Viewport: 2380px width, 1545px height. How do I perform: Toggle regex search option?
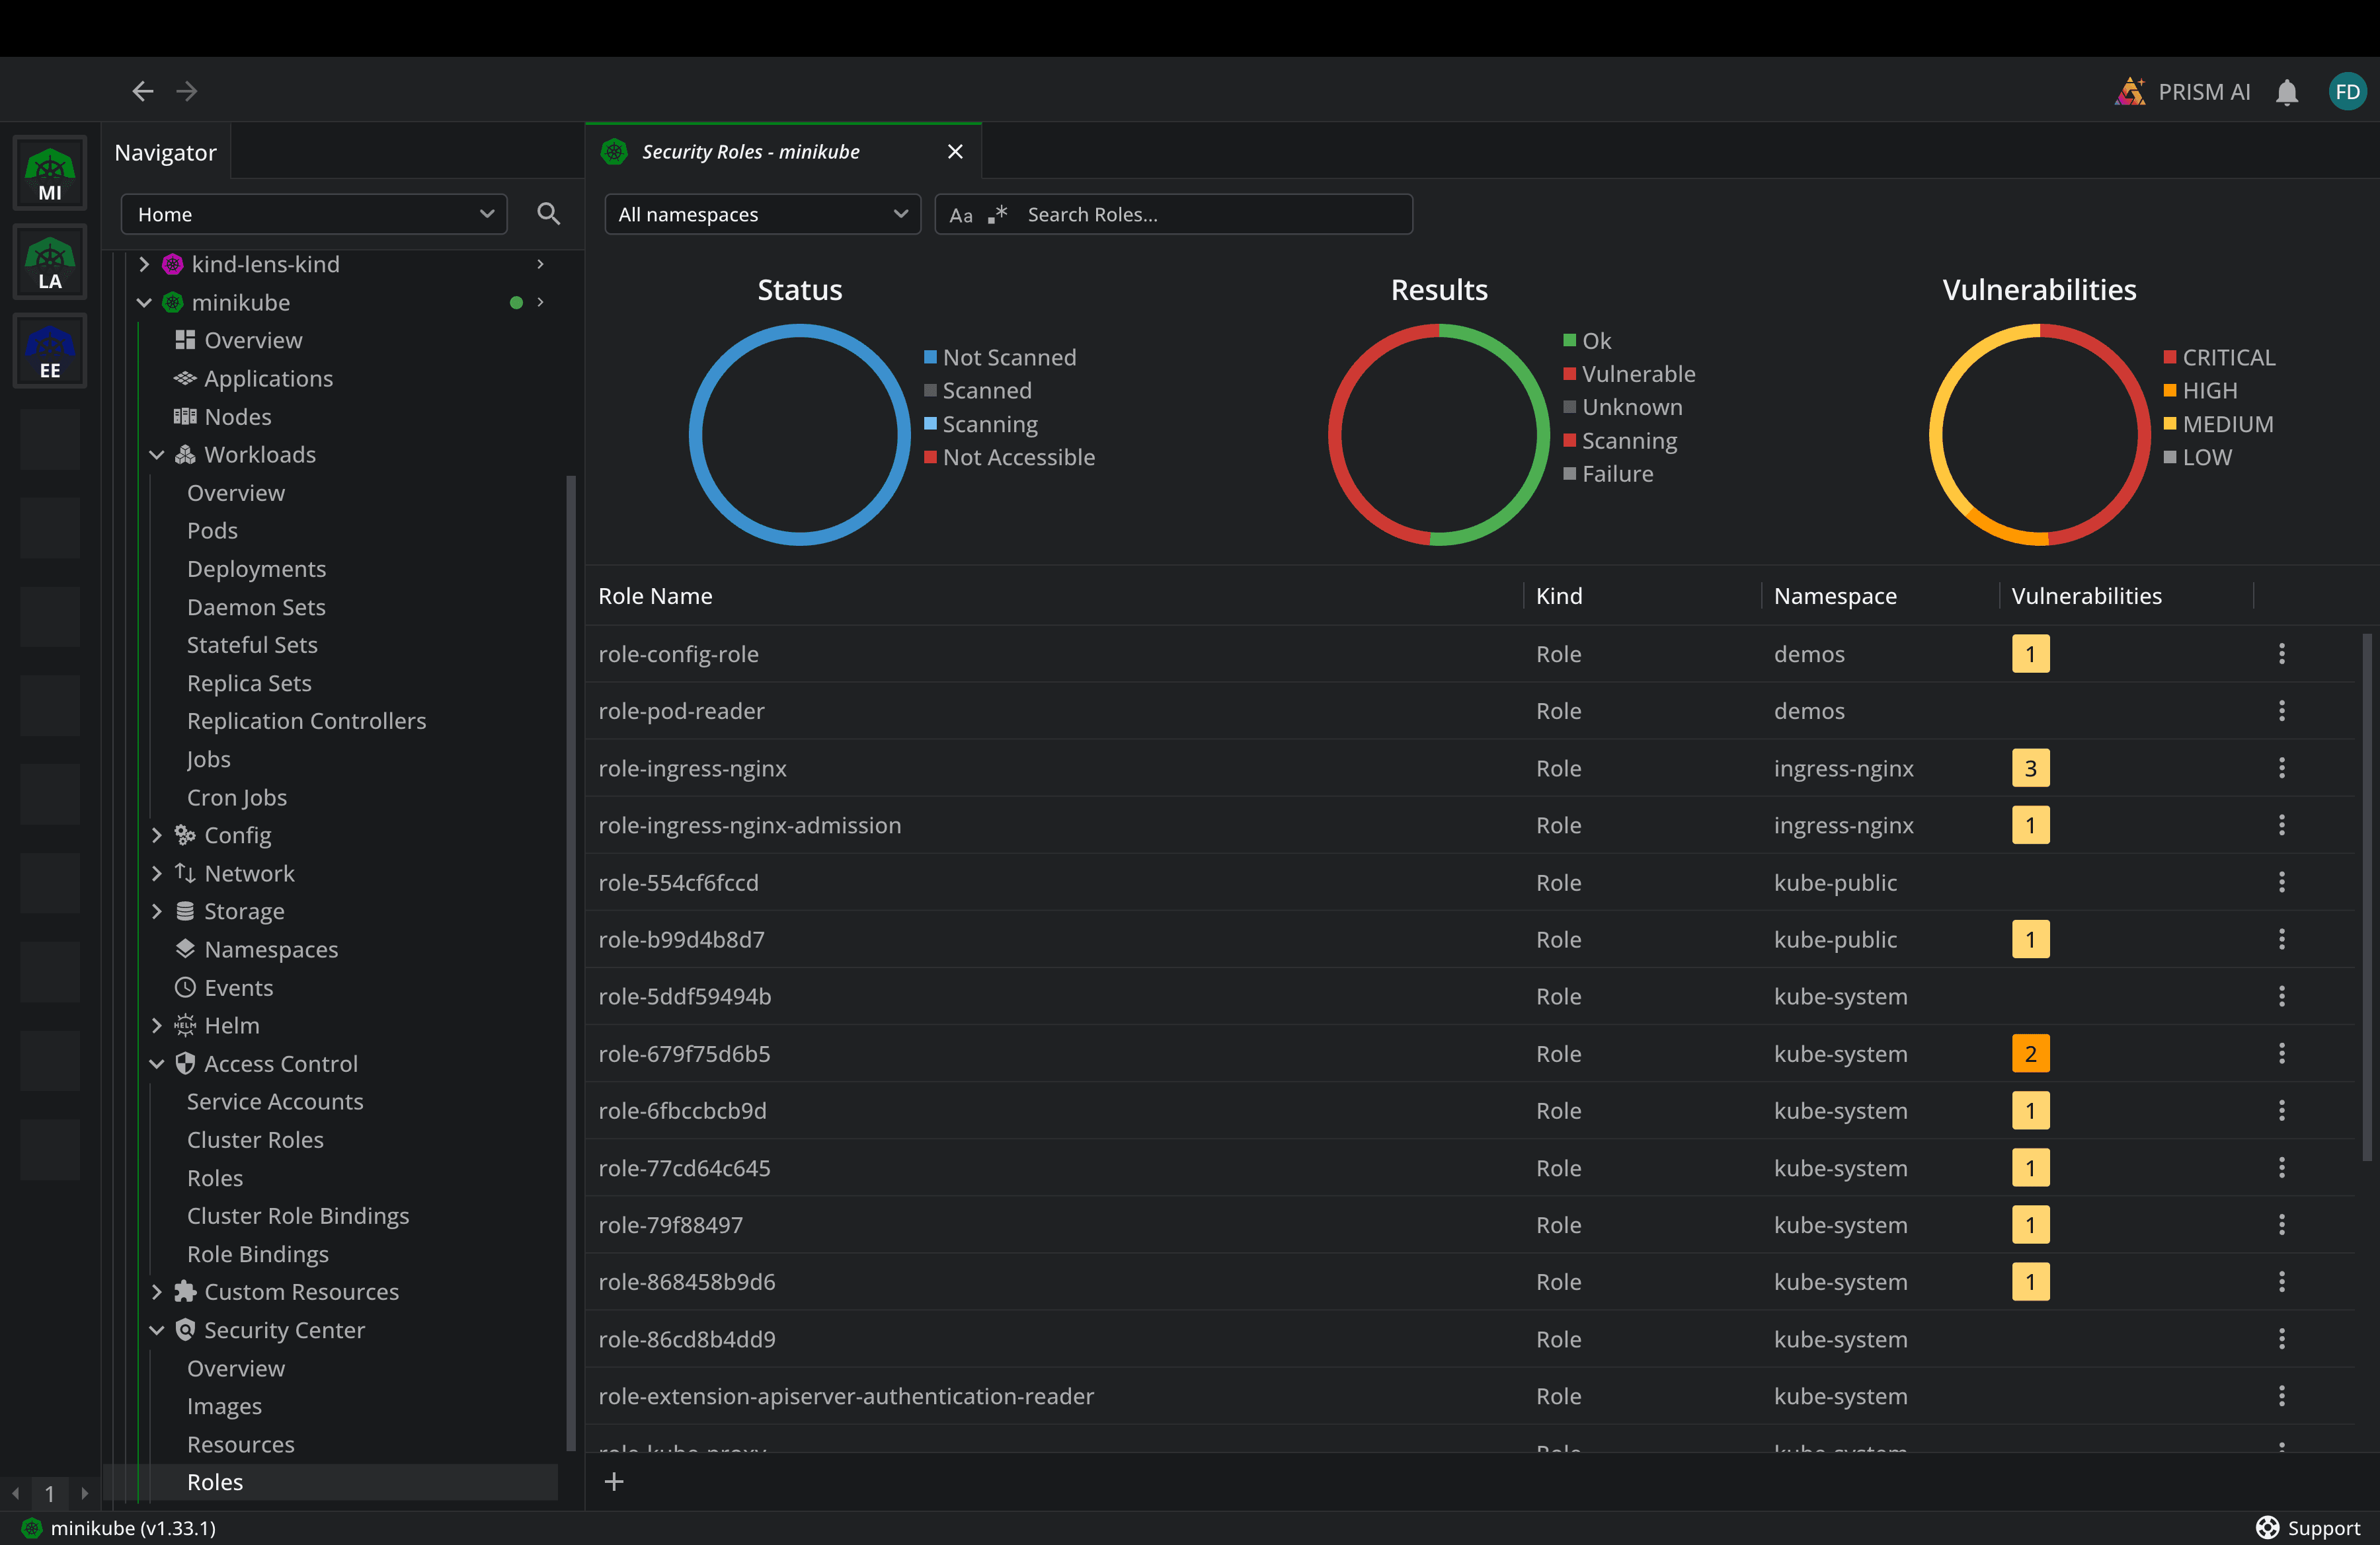(x=997, y=215)
